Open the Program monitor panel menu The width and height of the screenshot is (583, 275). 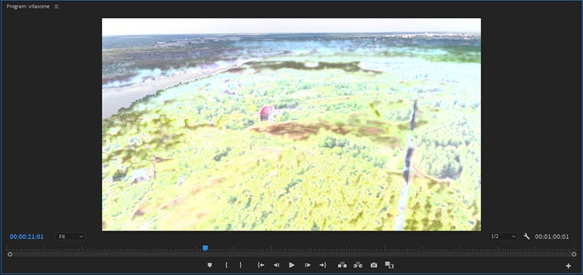click(x=57, y=7)
